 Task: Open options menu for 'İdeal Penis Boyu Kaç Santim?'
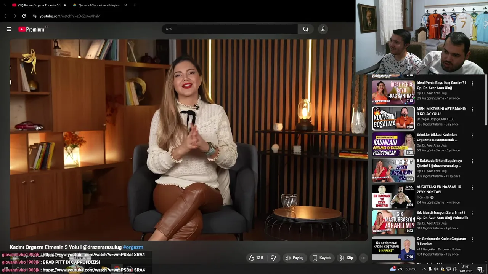(472, 83)
